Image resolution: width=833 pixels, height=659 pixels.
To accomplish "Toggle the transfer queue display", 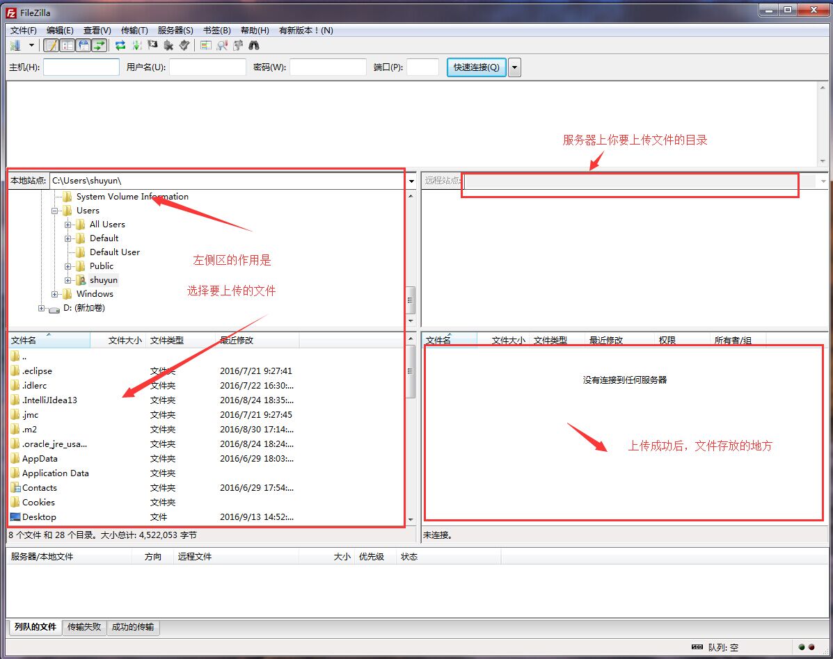I will pyautogui.click(x=100, y=46).
